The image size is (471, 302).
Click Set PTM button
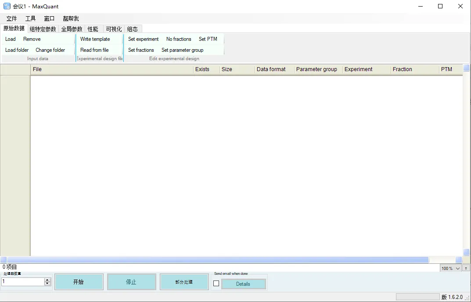(x=208, y=39)
